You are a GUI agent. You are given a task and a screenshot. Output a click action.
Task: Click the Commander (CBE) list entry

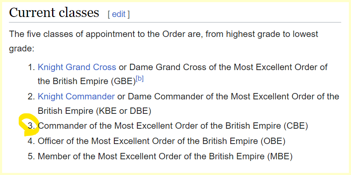tap(173, 126)
